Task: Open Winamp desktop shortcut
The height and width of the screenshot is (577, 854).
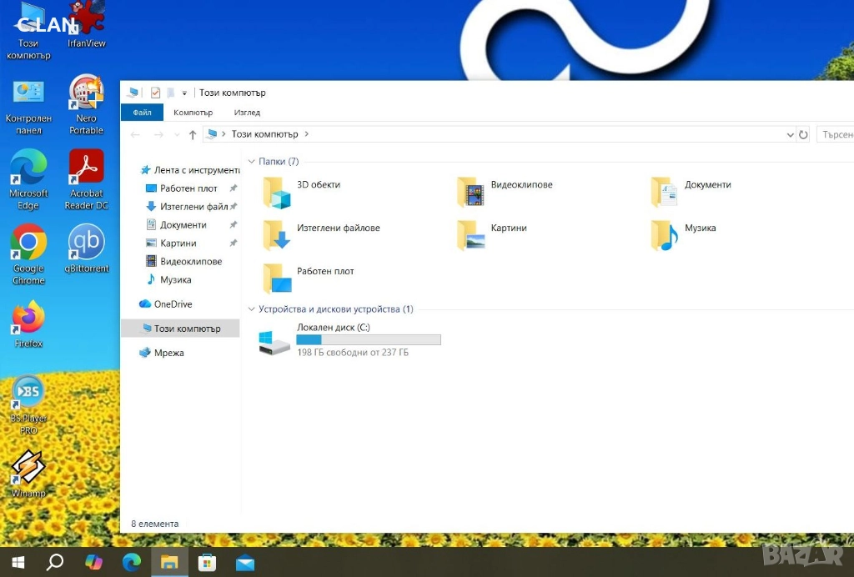Action: click(x=28, y=468)
